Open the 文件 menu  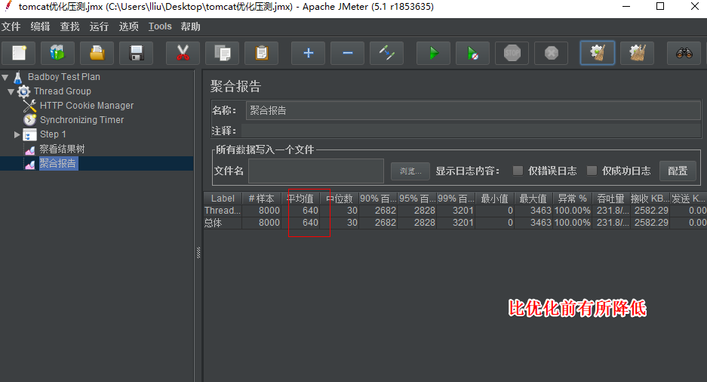coord(11,26)
